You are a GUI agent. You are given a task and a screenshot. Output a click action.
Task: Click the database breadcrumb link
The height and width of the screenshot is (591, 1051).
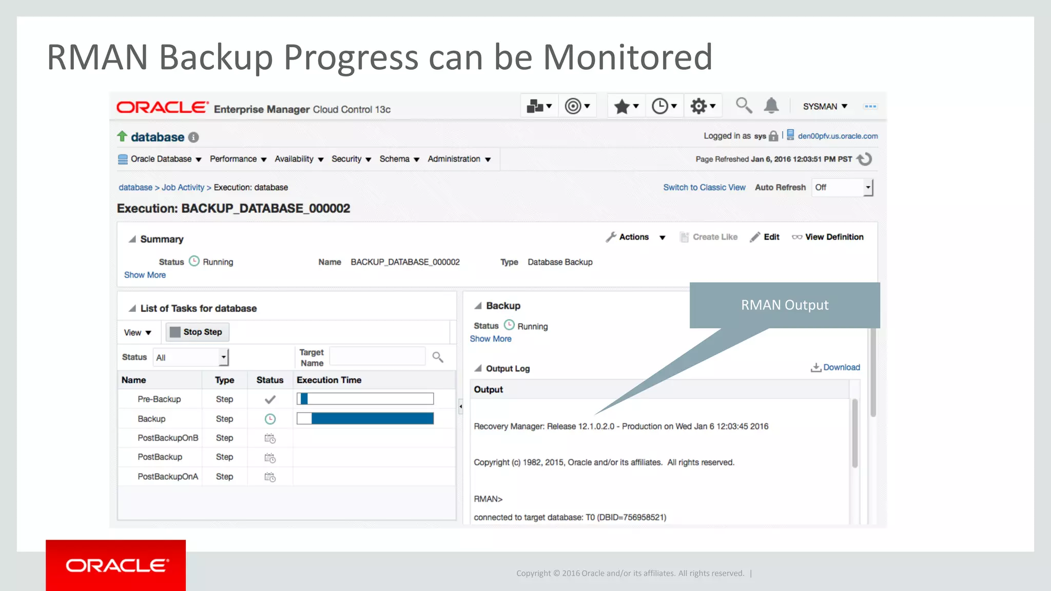click(135, 187)
